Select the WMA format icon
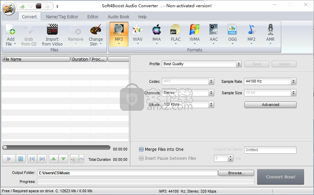314x195 pixels. [x=195, y=30]
